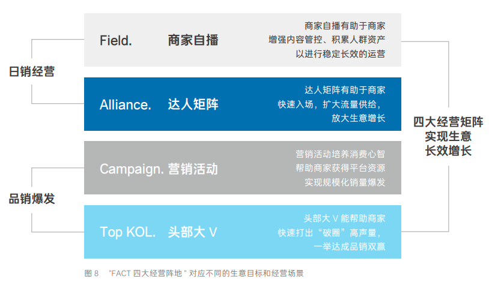Select the 达人矩阵 title text
Screen dimensions: 489x285
point(193,104)
